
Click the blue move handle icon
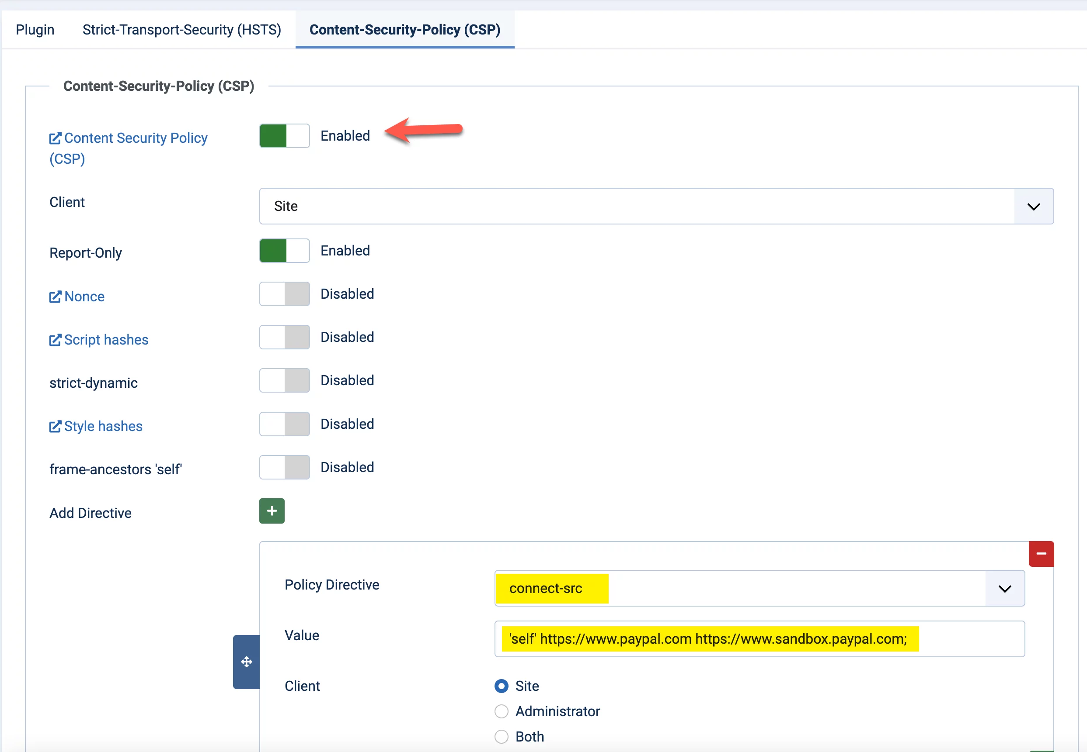[246, 662]
